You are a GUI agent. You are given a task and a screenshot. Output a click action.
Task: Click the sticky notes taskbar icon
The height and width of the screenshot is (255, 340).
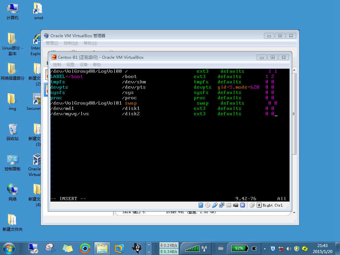(x=67, y=248)
